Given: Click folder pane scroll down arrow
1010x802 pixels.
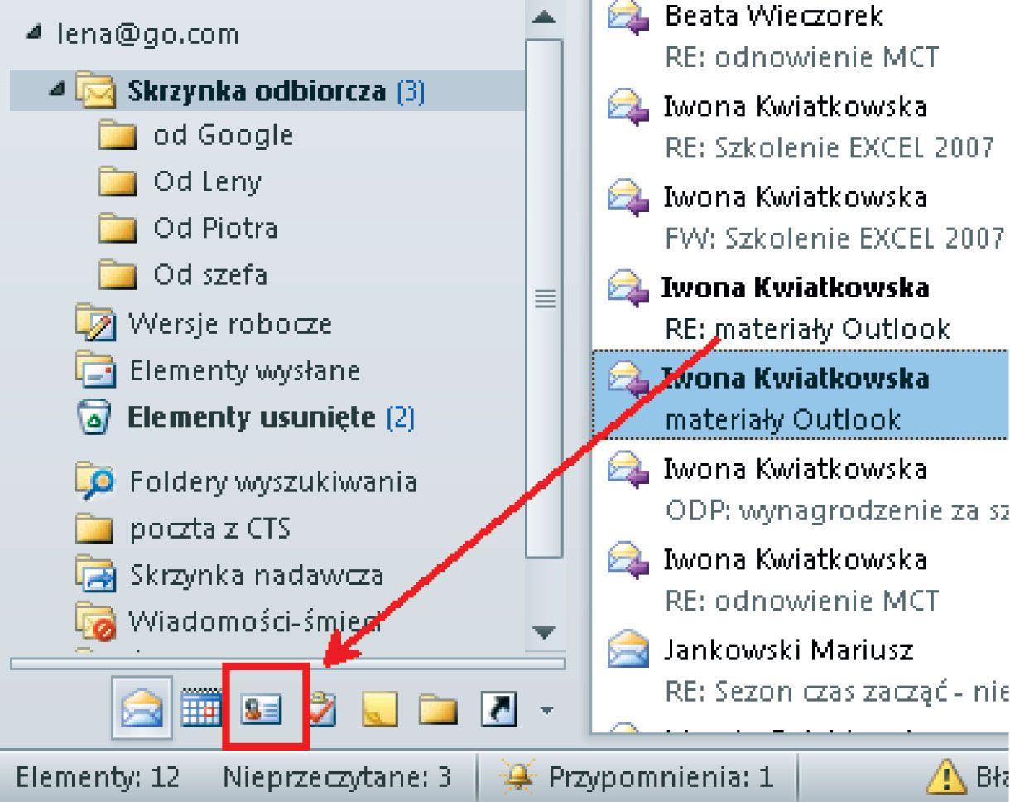Looking at the screenshot, I should (x=543, y=633).
